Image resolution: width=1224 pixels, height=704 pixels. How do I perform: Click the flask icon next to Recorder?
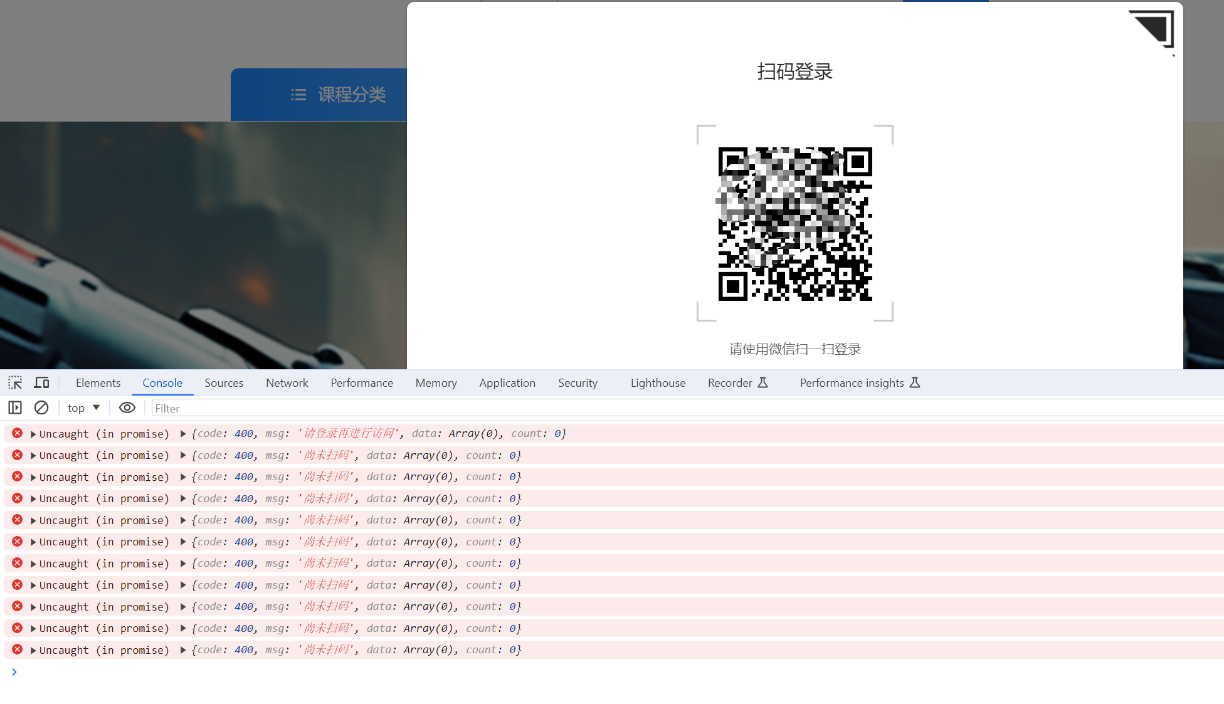pos(763,382)
